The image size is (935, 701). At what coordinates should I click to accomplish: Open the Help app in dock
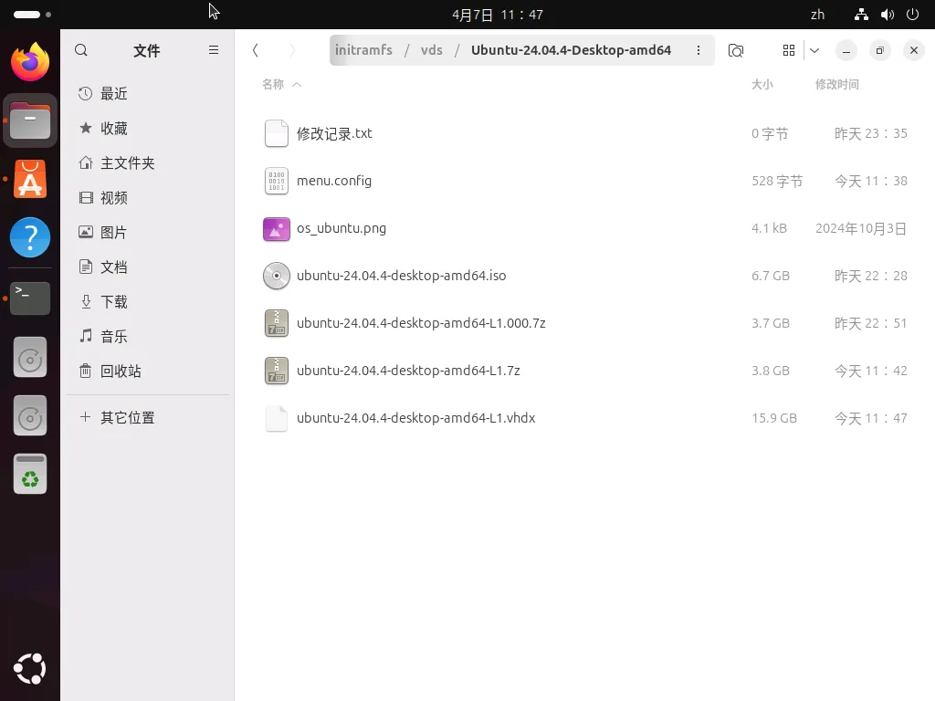coord(30,237)
